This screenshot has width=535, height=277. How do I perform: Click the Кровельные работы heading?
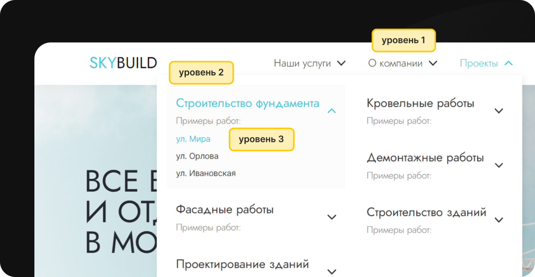tap(420, 103)
